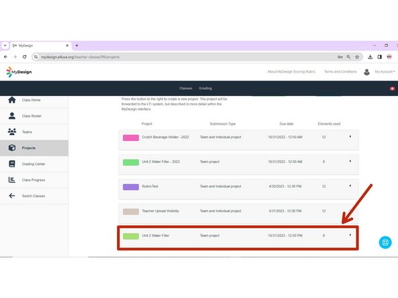Reload the page in the browser
Image resolution: width=398 pixels, height=298 pixels.
(x=24, y=57)
